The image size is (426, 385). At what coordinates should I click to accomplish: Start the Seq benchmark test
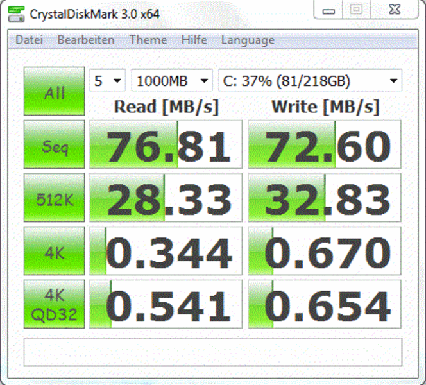coord(54,144)
